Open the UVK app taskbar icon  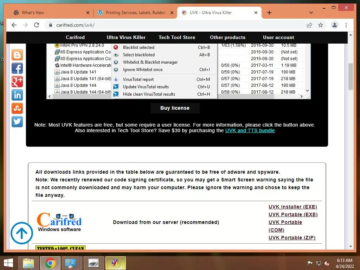click(115, 263)
